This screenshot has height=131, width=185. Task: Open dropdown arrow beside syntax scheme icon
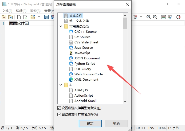pyautogui.click(x=141, y=17)
